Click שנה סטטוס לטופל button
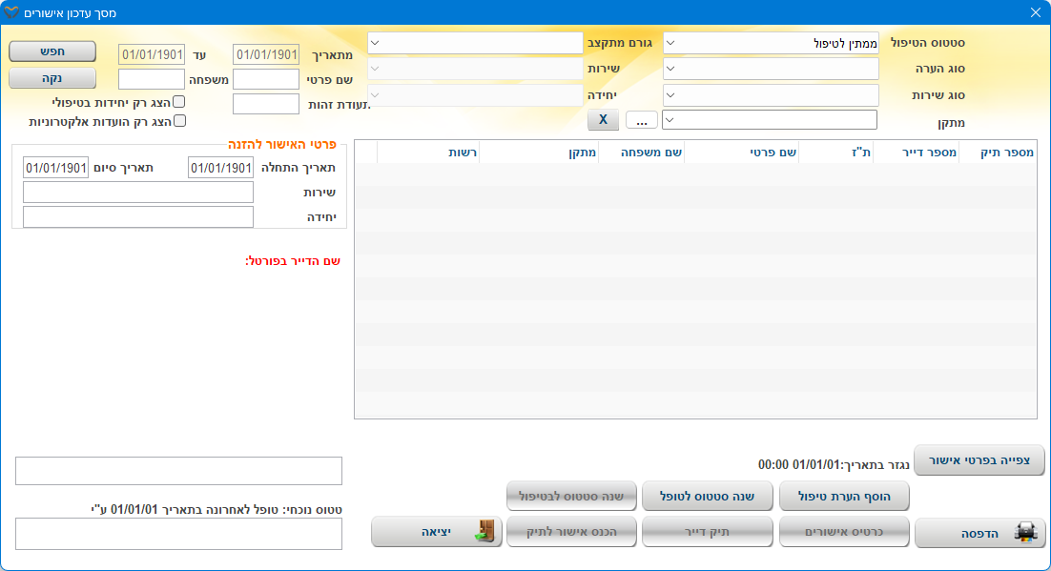Image resolution: width=1051 pixels, height=571 pixels. (707, 496)
